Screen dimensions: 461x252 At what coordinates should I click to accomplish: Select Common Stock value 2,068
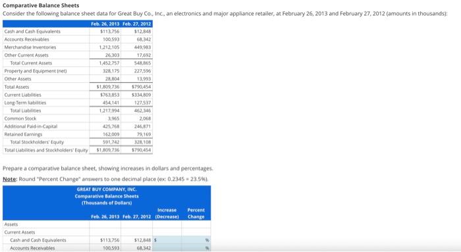click(x=146, y=118)
